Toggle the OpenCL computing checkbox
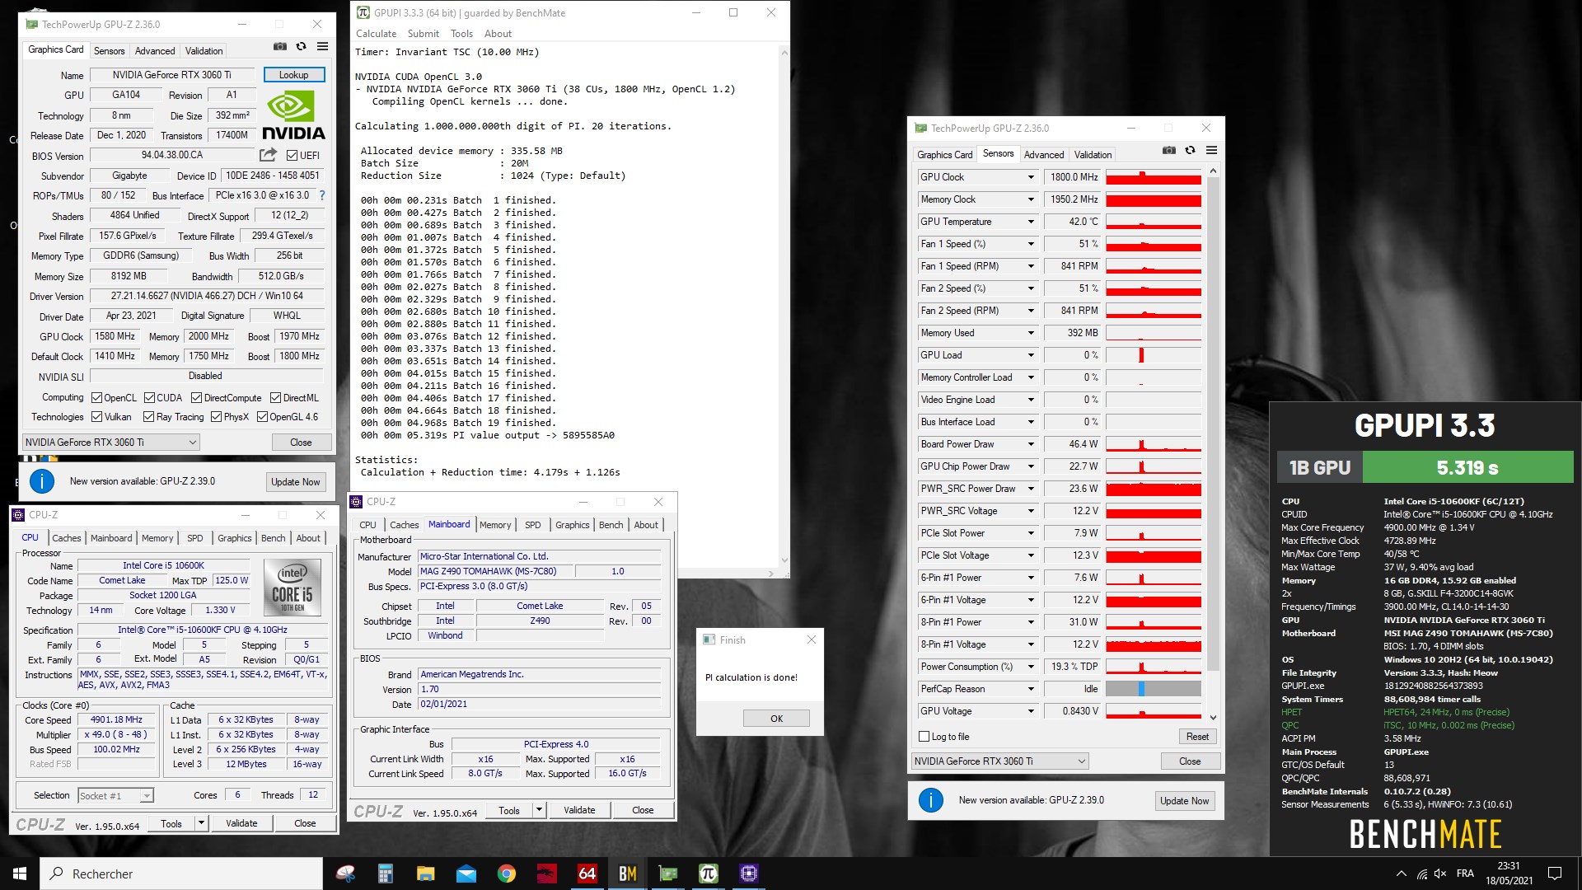 pyautogui.click(x=97, y=398)
